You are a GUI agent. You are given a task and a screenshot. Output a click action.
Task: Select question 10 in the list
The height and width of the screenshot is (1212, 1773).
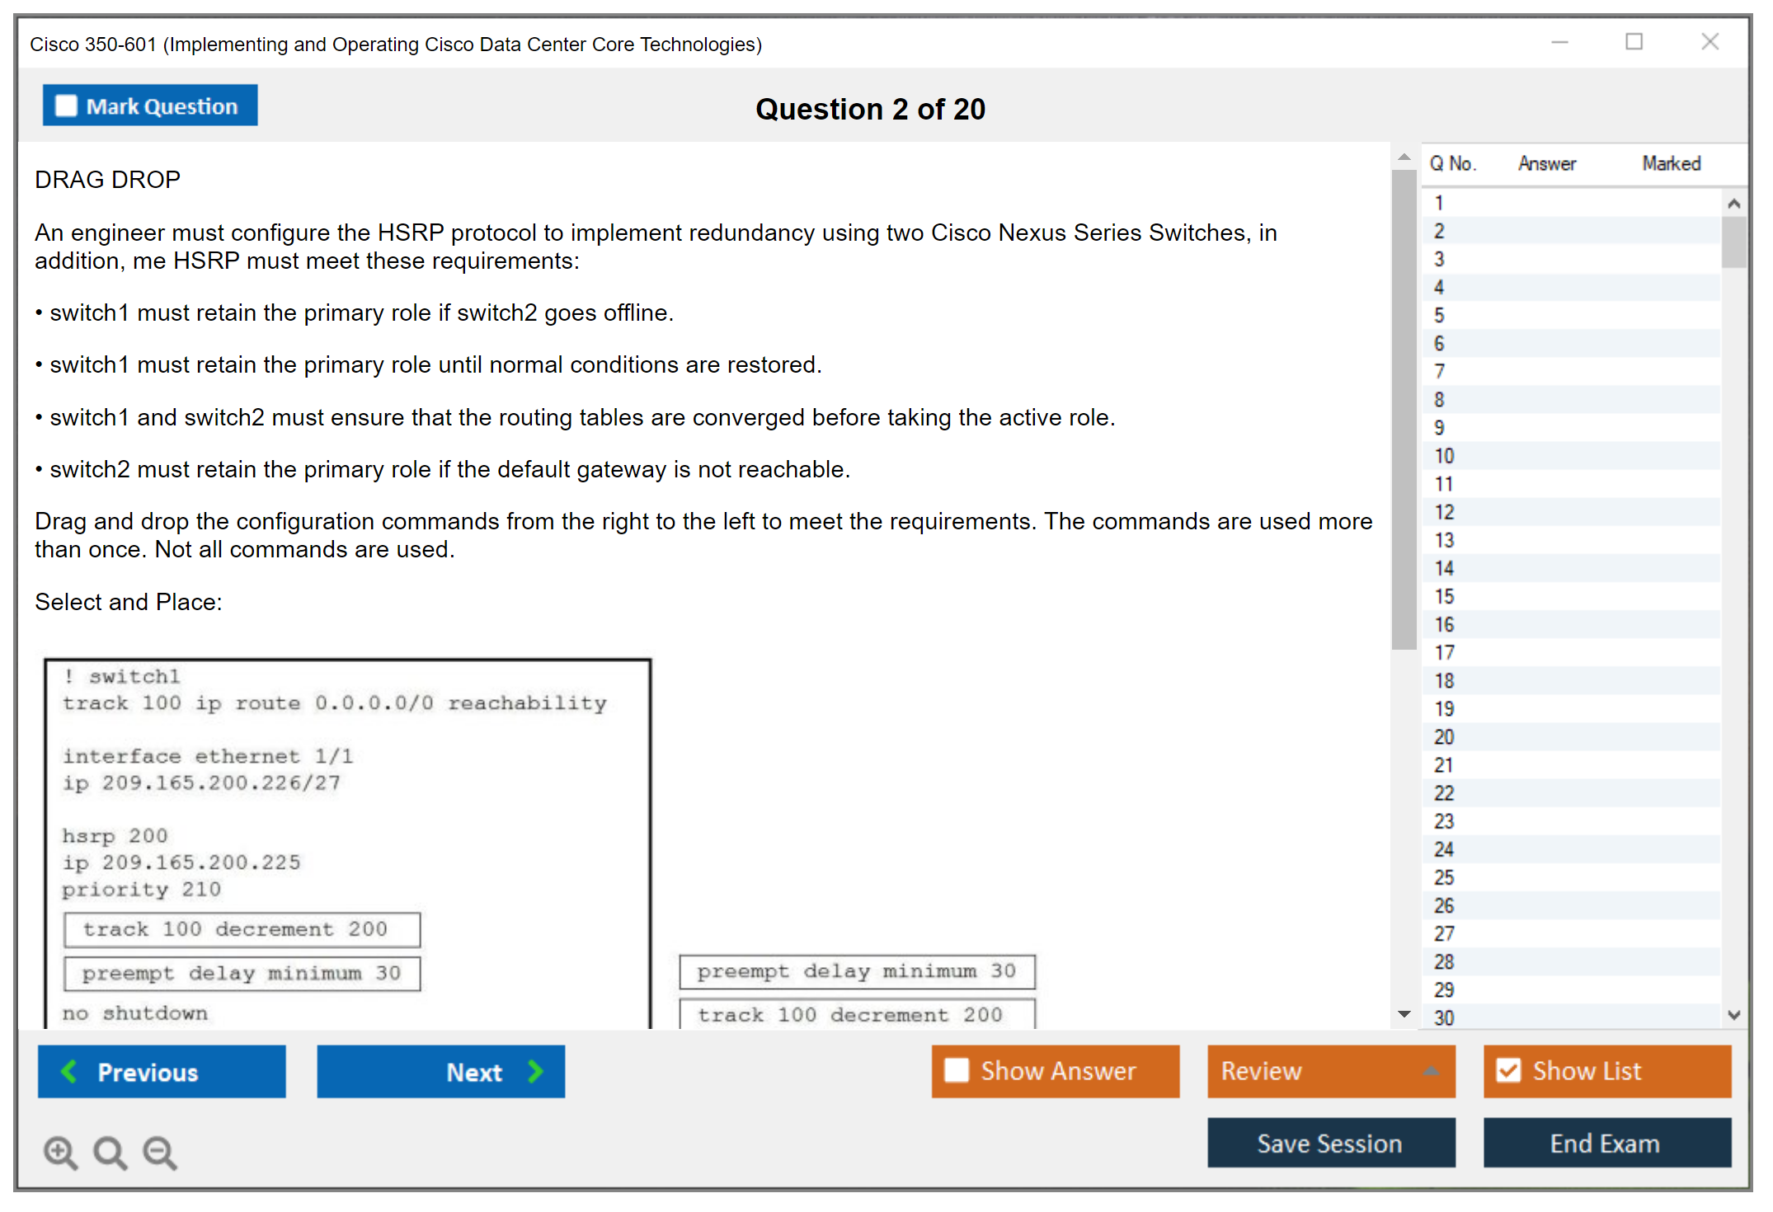click(1444, 456)
